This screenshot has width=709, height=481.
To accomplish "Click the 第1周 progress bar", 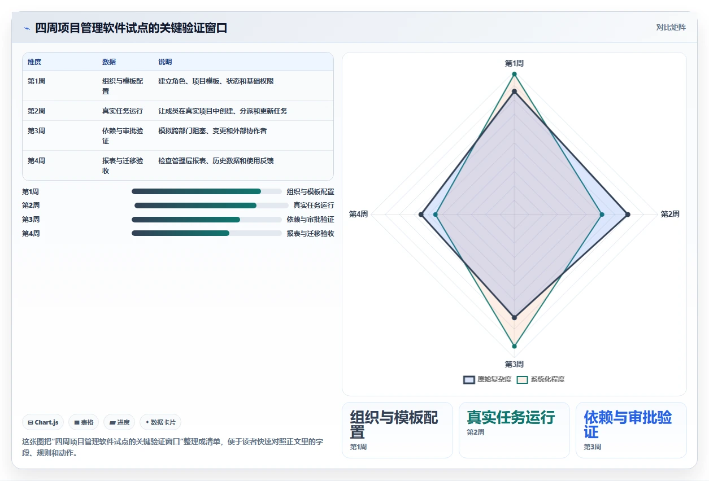I will 207,191.
